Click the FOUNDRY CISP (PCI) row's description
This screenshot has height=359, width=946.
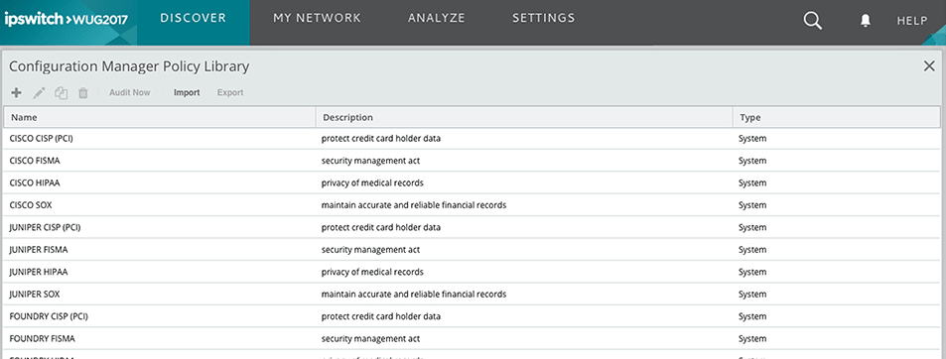[381, 316]
